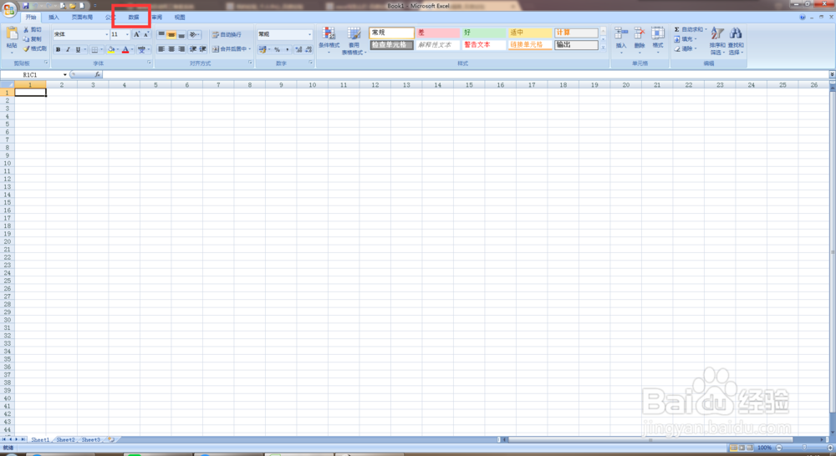Apply the 警告文本 cell style
The width and height of the screenshot is (836, 456).
point(483,45)
